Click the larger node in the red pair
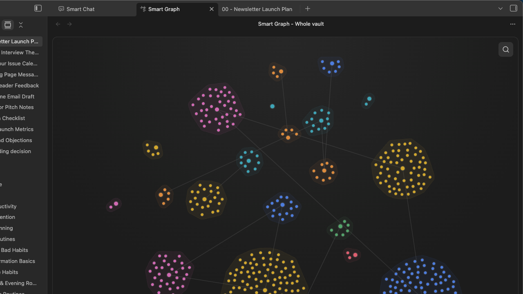The height and width of the screenshot is (294, 523). click(x=355, y=255)
